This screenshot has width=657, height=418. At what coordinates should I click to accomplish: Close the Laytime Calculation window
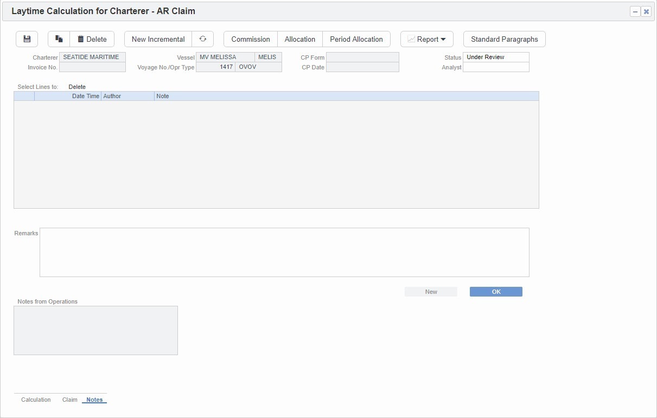[646, 11]
